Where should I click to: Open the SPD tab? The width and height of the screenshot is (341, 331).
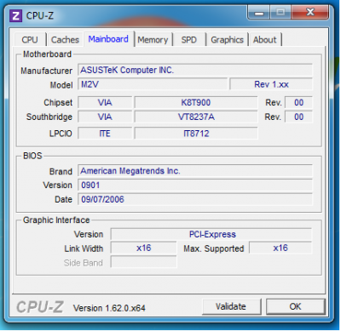pos(189,40)
